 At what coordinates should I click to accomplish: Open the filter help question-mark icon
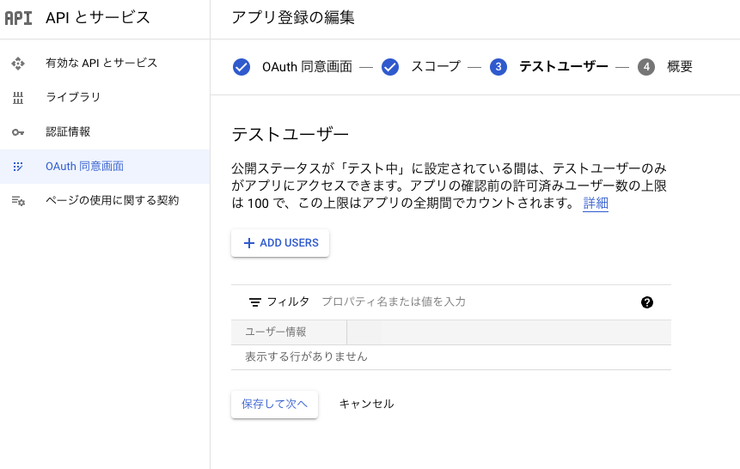(x=647, y=302)
